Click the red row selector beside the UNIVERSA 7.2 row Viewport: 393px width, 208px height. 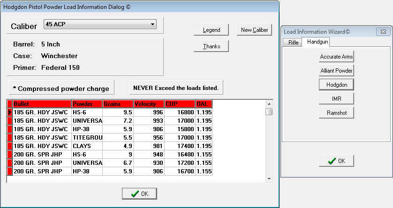pyautogui.click(x=9, y=121)
